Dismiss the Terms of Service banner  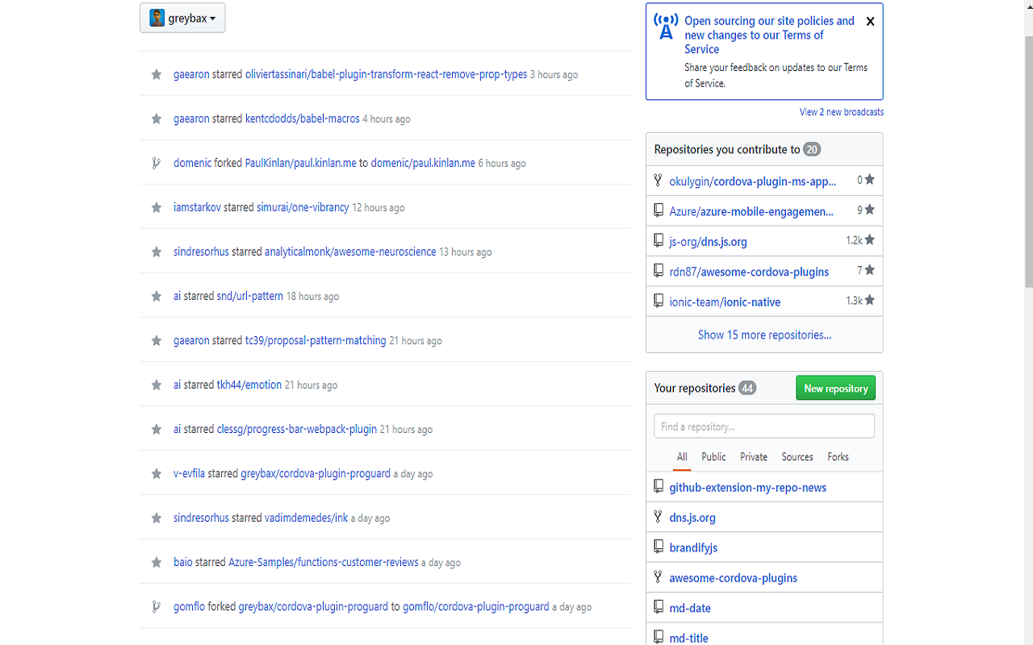(870, 21)
